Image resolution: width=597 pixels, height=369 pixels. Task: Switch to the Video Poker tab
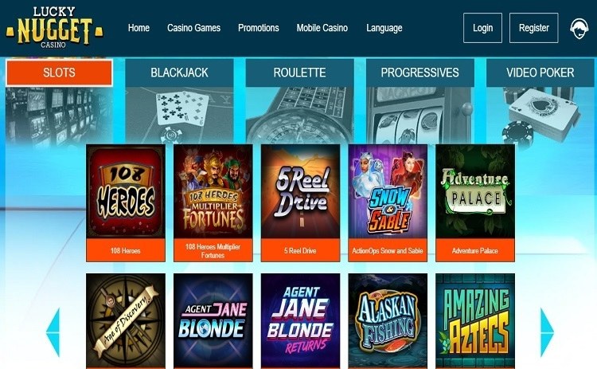coord(540,73)
